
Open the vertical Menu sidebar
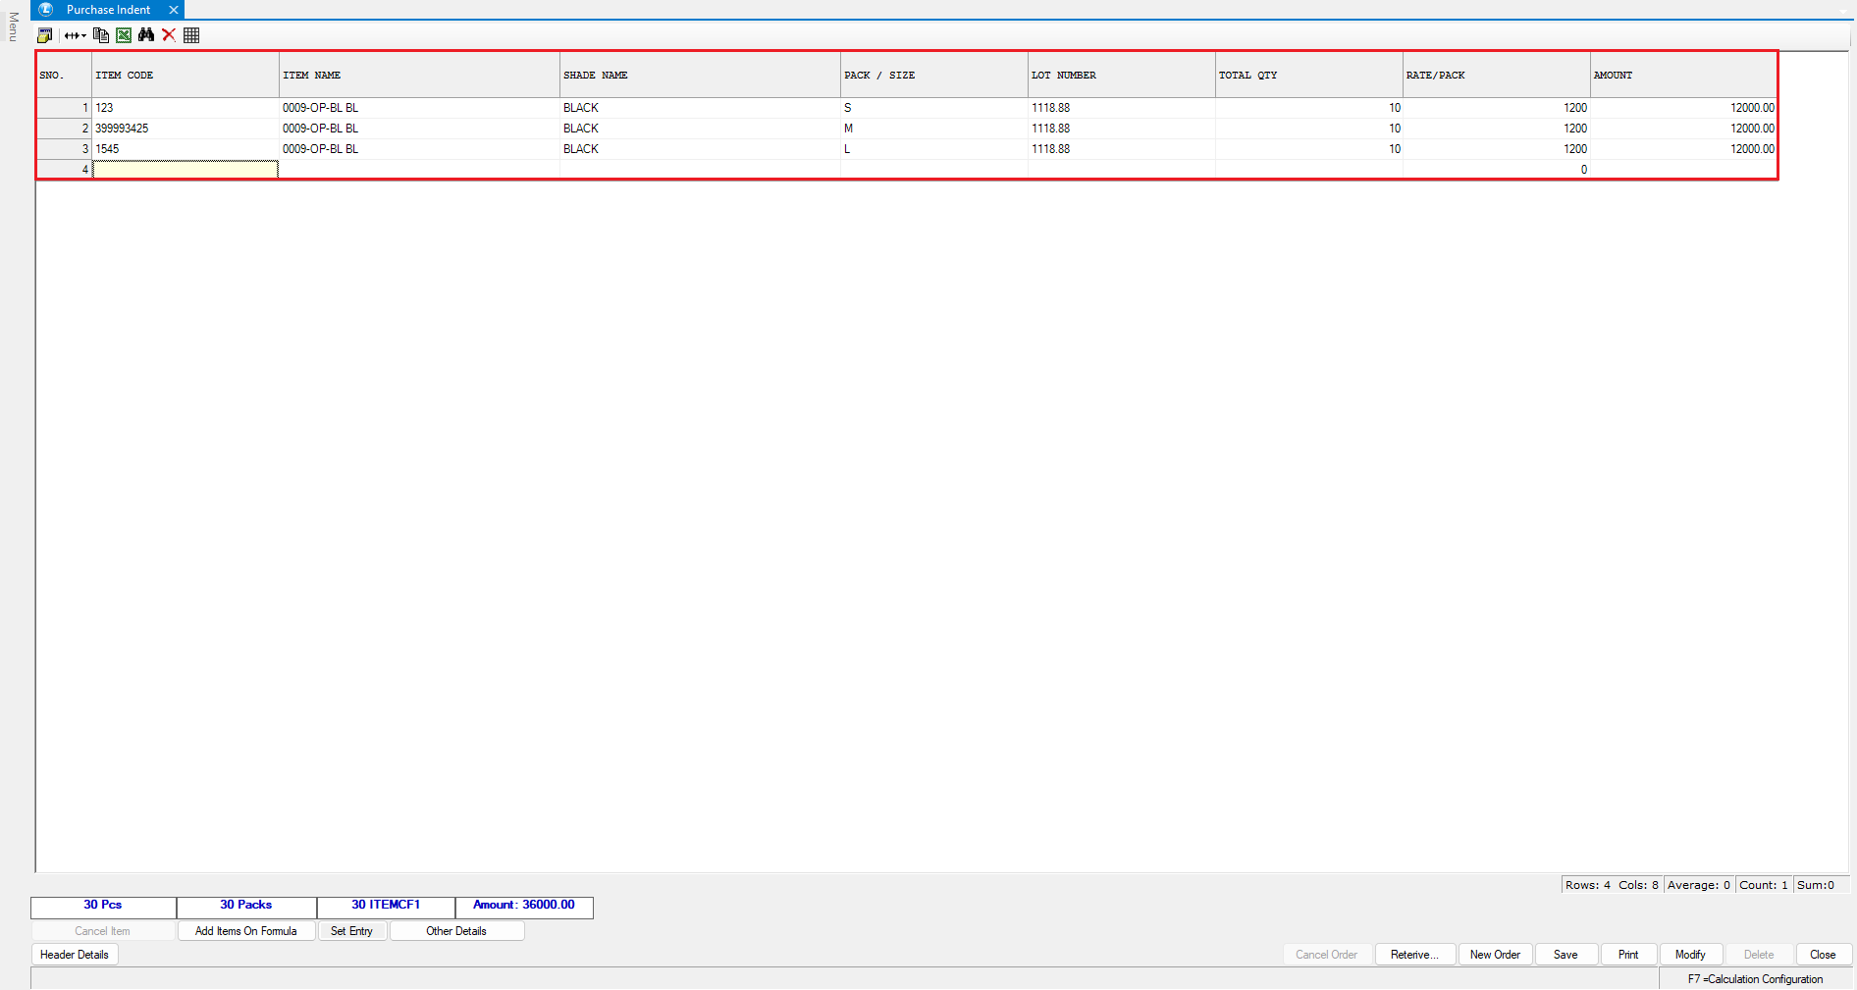point(13,26)
